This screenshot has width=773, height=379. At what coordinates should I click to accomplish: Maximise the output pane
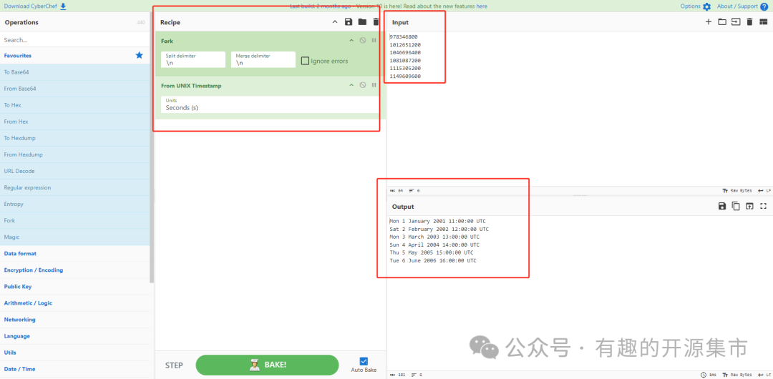[x=763, y=206]
